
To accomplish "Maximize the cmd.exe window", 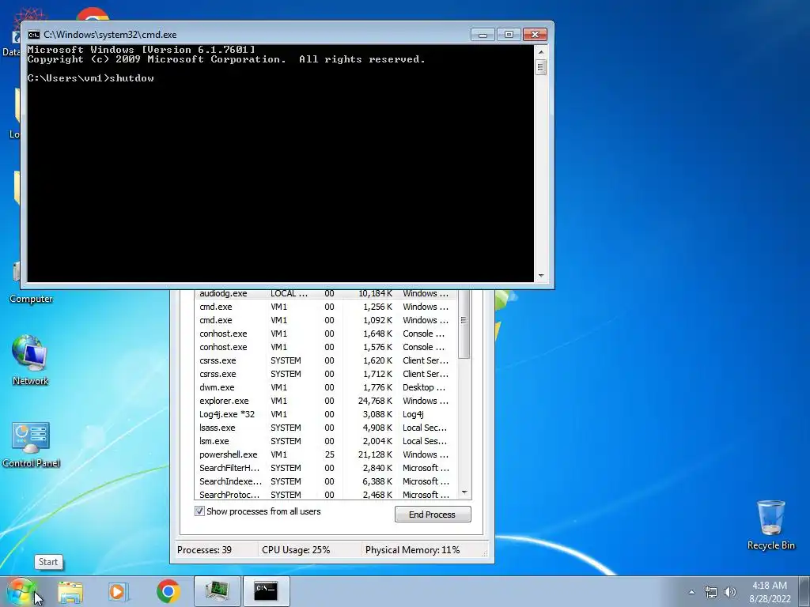I will 509,35.
